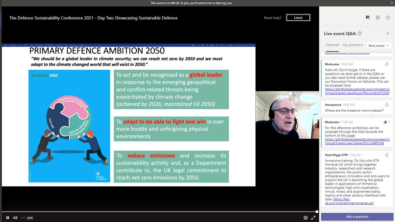Enter fullscreen with the expand arrows icon
The height and width of the screenshot is (222, 395).
click(313, 218)
